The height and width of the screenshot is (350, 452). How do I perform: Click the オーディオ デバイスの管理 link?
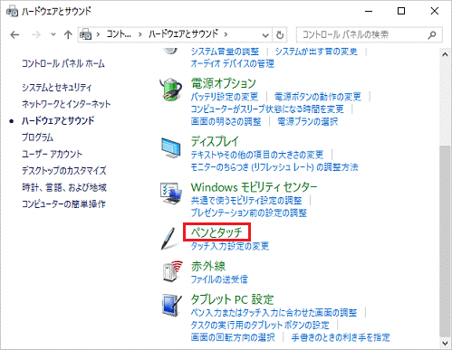[x=233, y=63]
